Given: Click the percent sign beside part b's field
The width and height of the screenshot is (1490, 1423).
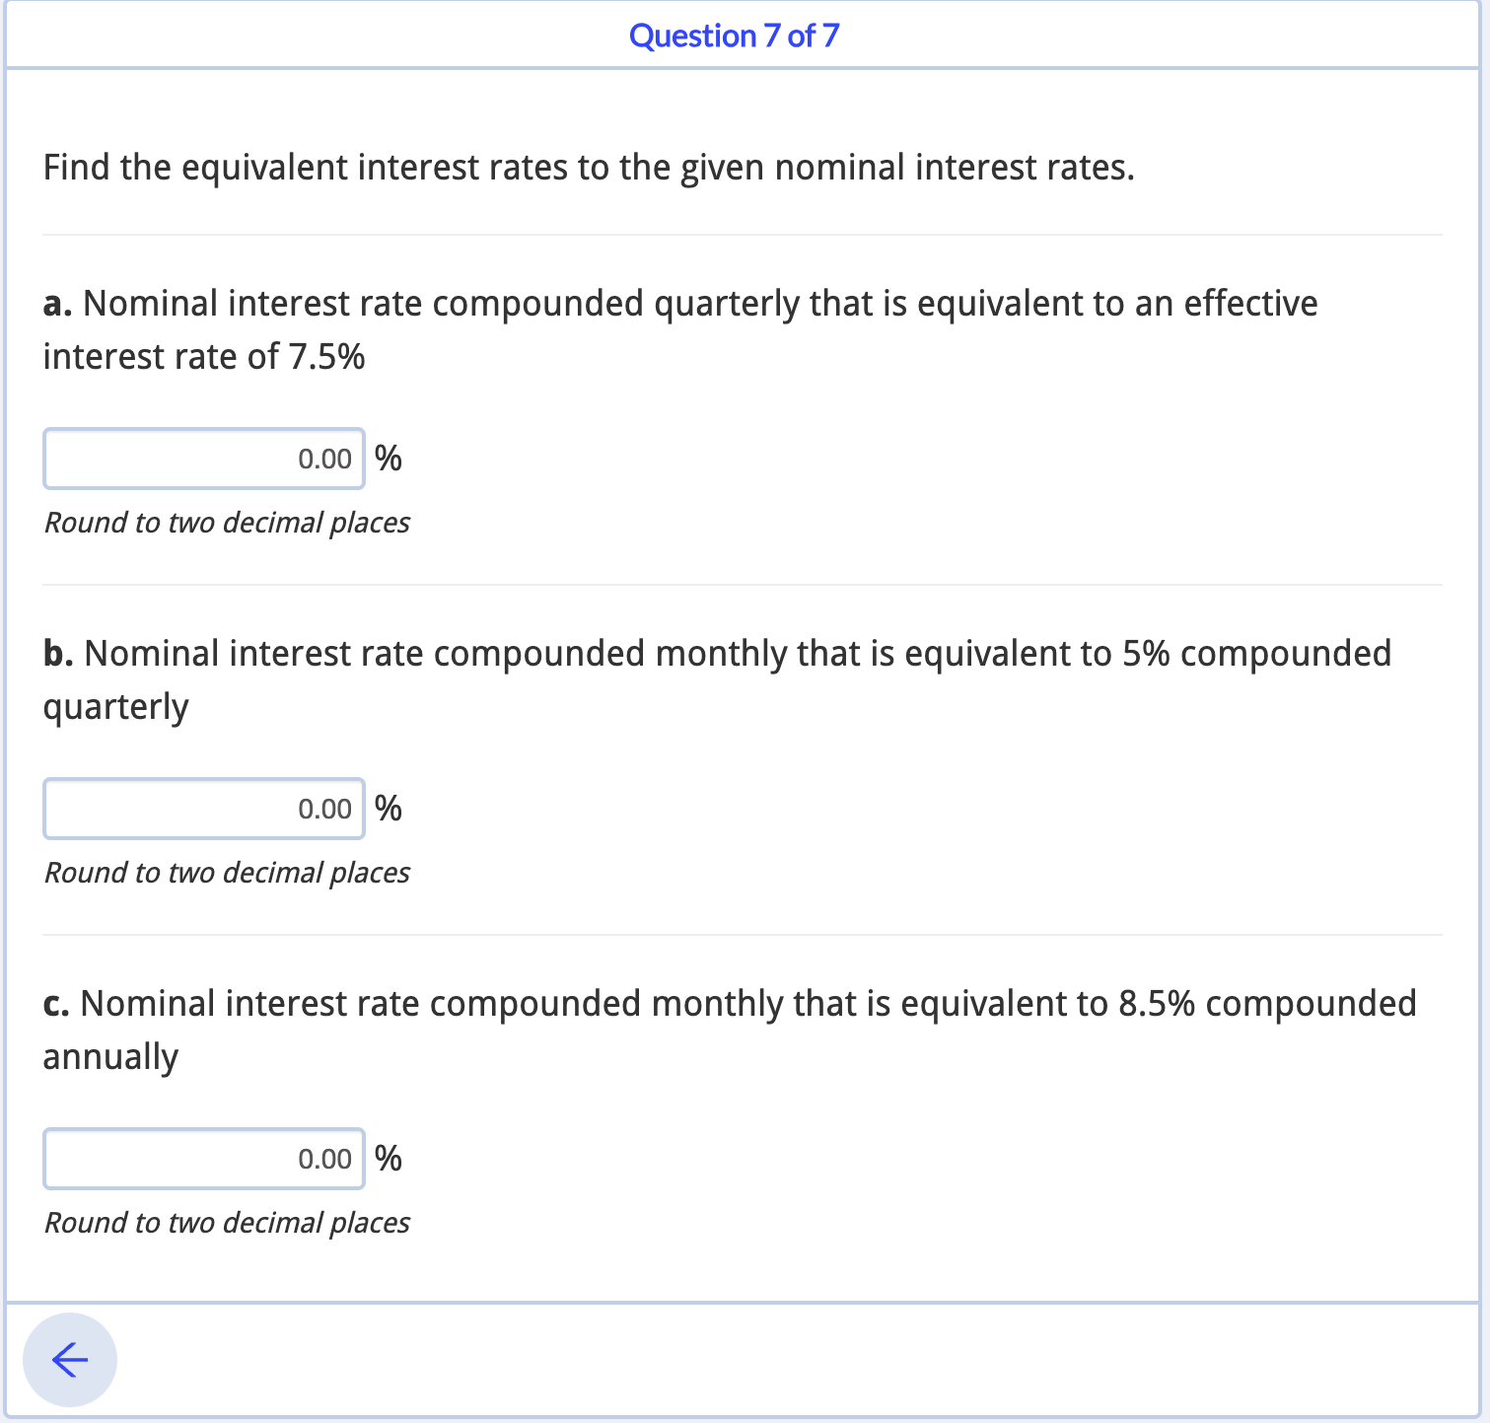Looking at the screenshot, I should point(388,808).
